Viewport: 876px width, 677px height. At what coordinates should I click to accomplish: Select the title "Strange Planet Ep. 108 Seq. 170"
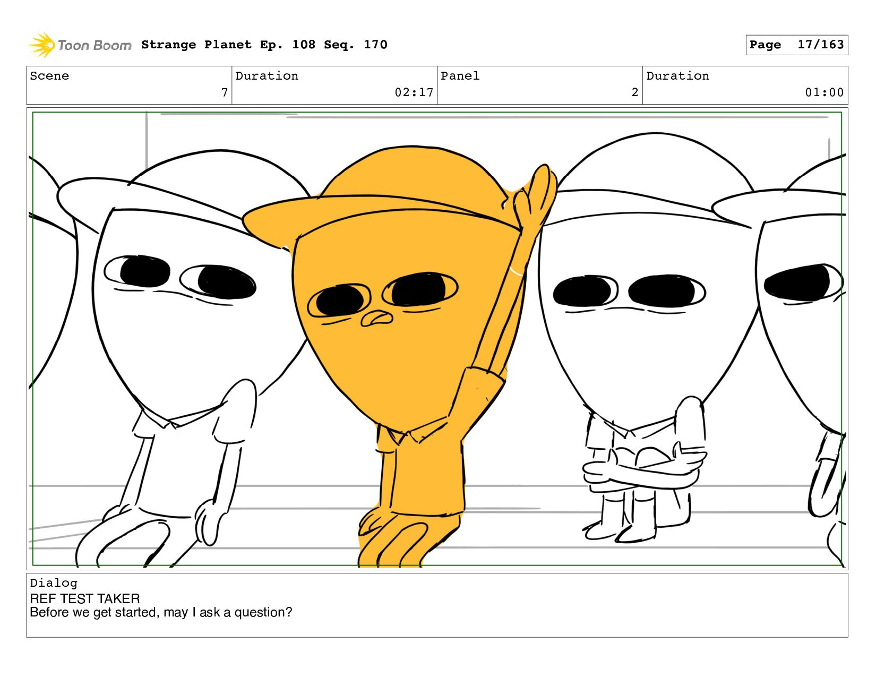coord(264,45)
